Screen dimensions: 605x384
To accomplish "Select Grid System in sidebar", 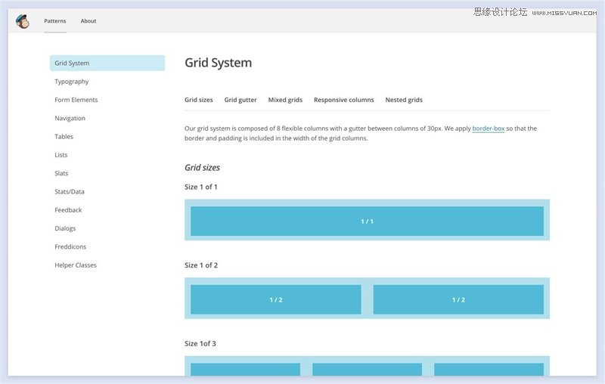I will pyautogui.click(x=107, y=63).
